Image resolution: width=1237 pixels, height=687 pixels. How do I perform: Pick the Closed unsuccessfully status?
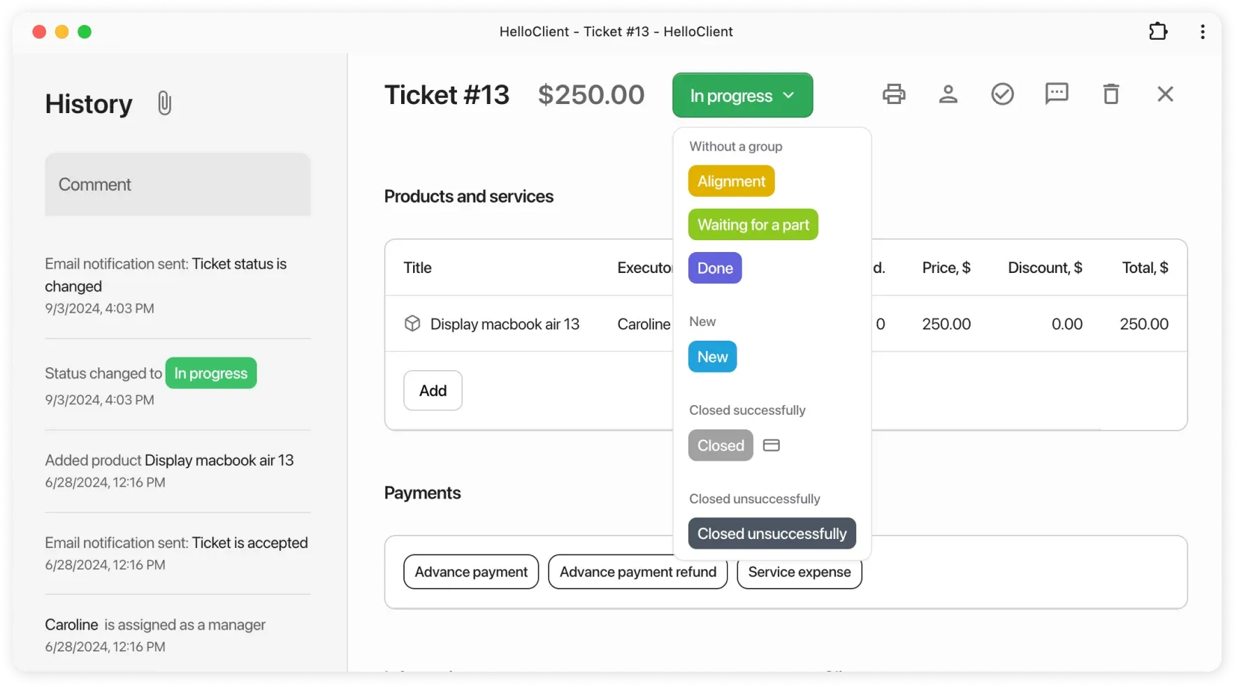(772, 533)
